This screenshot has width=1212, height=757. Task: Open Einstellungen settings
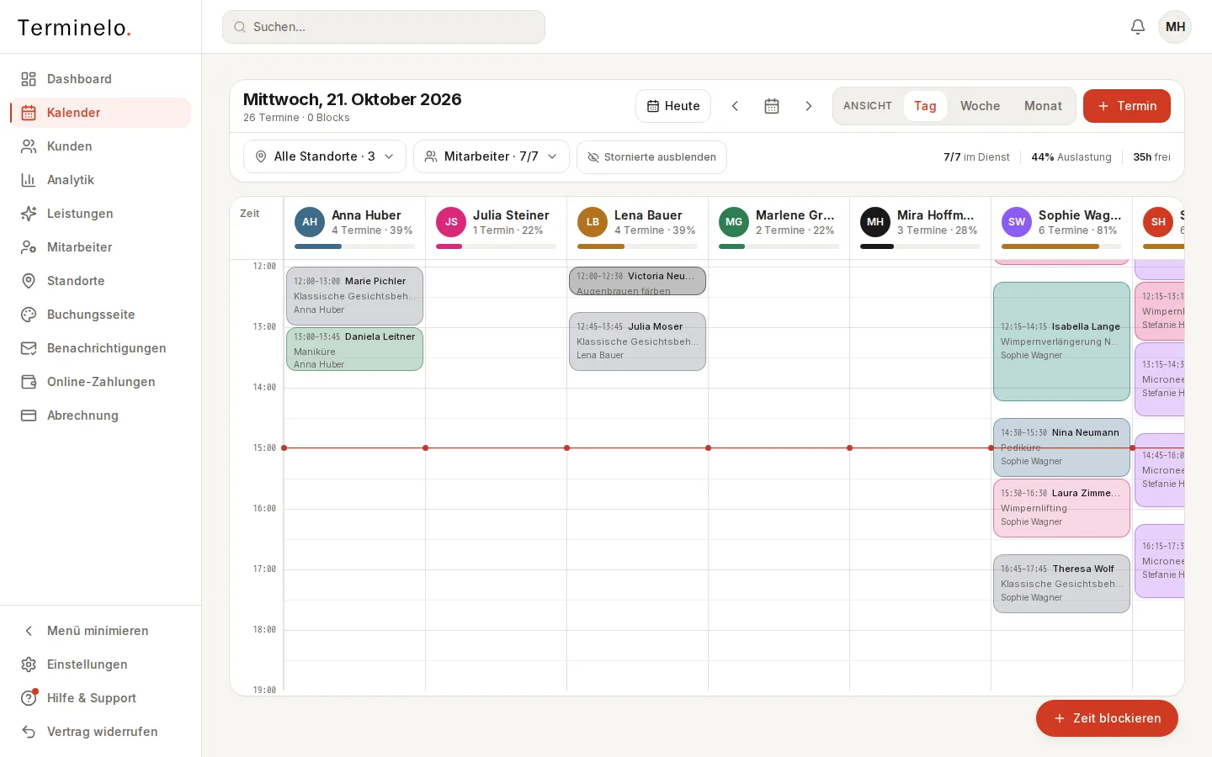pos(101,664)
